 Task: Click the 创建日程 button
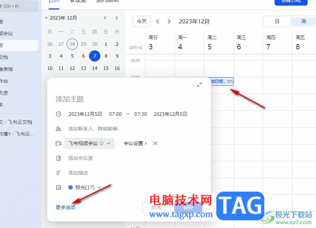[291, 2]
